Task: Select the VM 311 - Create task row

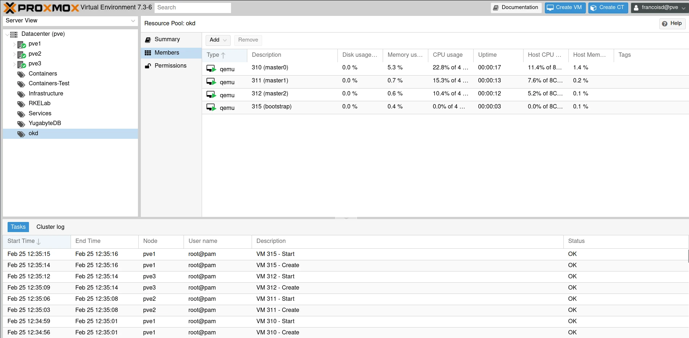Action: (x=345, y=310)
